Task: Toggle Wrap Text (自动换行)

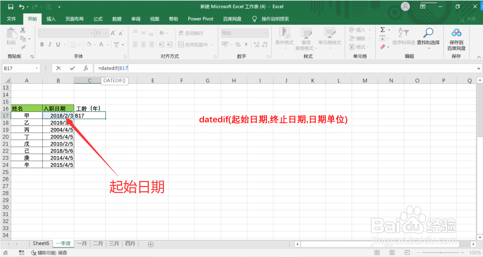Action: [x=191, y=33]
